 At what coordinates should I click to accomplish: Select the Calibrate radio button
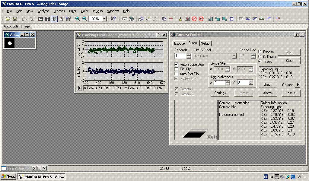[260, 57]
